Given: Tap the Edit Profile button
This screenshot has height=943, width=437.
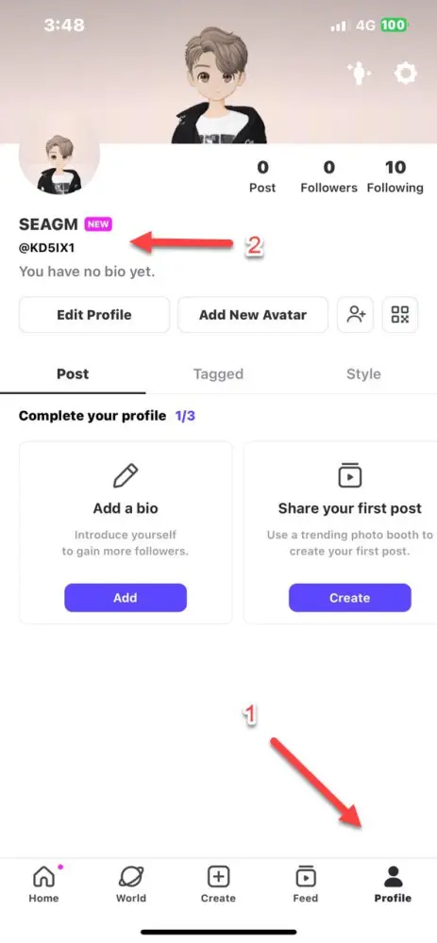Looking at the screenshot, I should pos(94,315).
